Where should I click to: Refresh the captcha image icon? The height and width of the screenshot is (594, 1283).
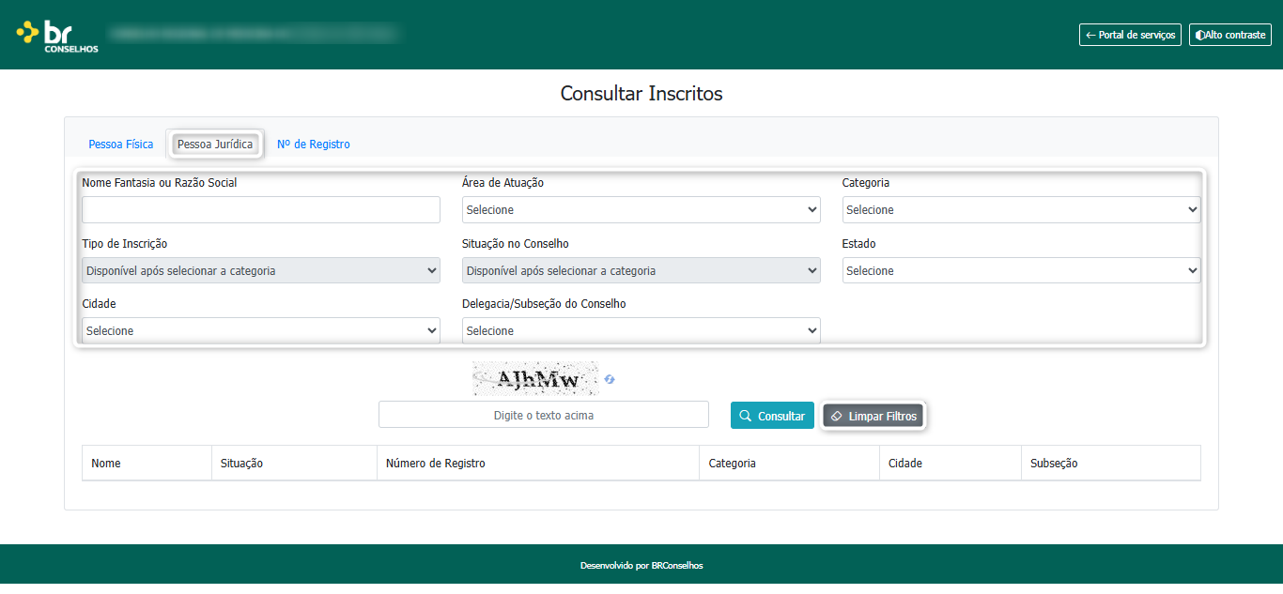pyautogui.click(x=610, y=379)
